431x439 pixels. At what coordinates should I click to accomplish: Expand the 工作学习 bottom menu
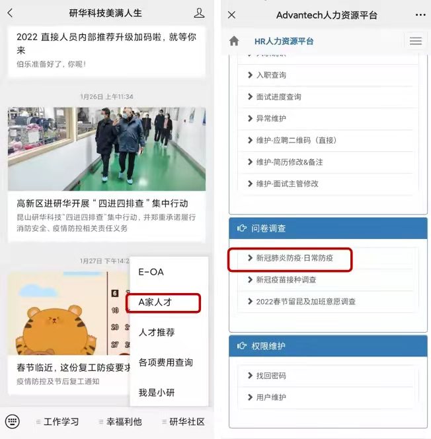coord(58,422)
